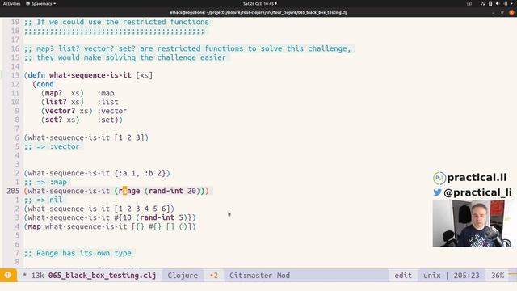Click the Twitter bird icon

coord(437,192)
